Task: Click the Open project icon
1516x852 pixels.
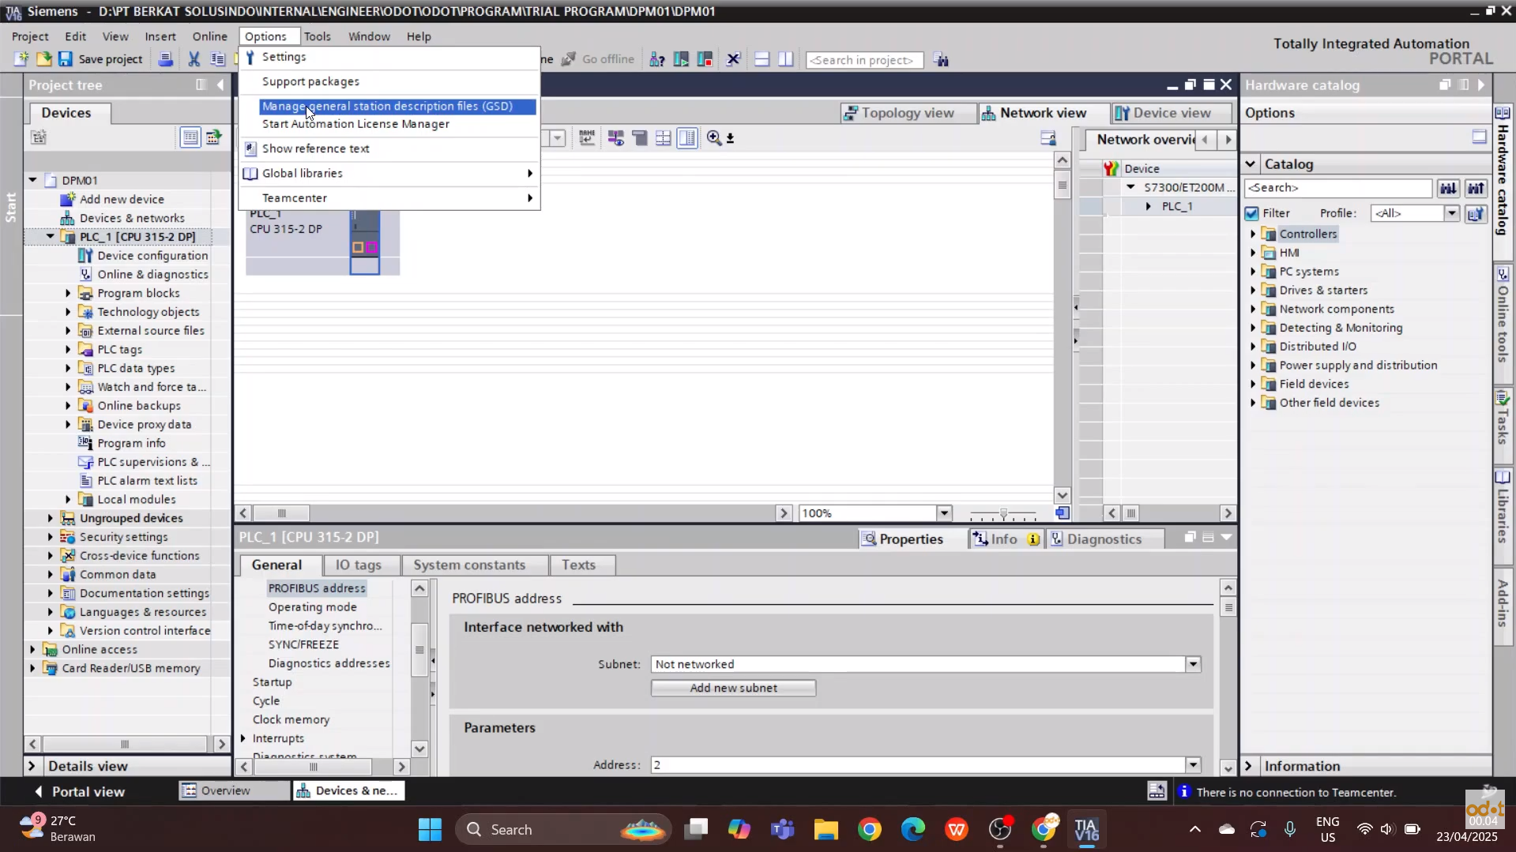Action: click(43, 59)
